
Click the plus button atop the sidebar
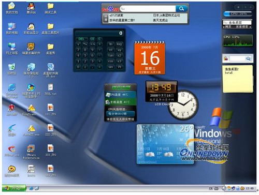238,7
